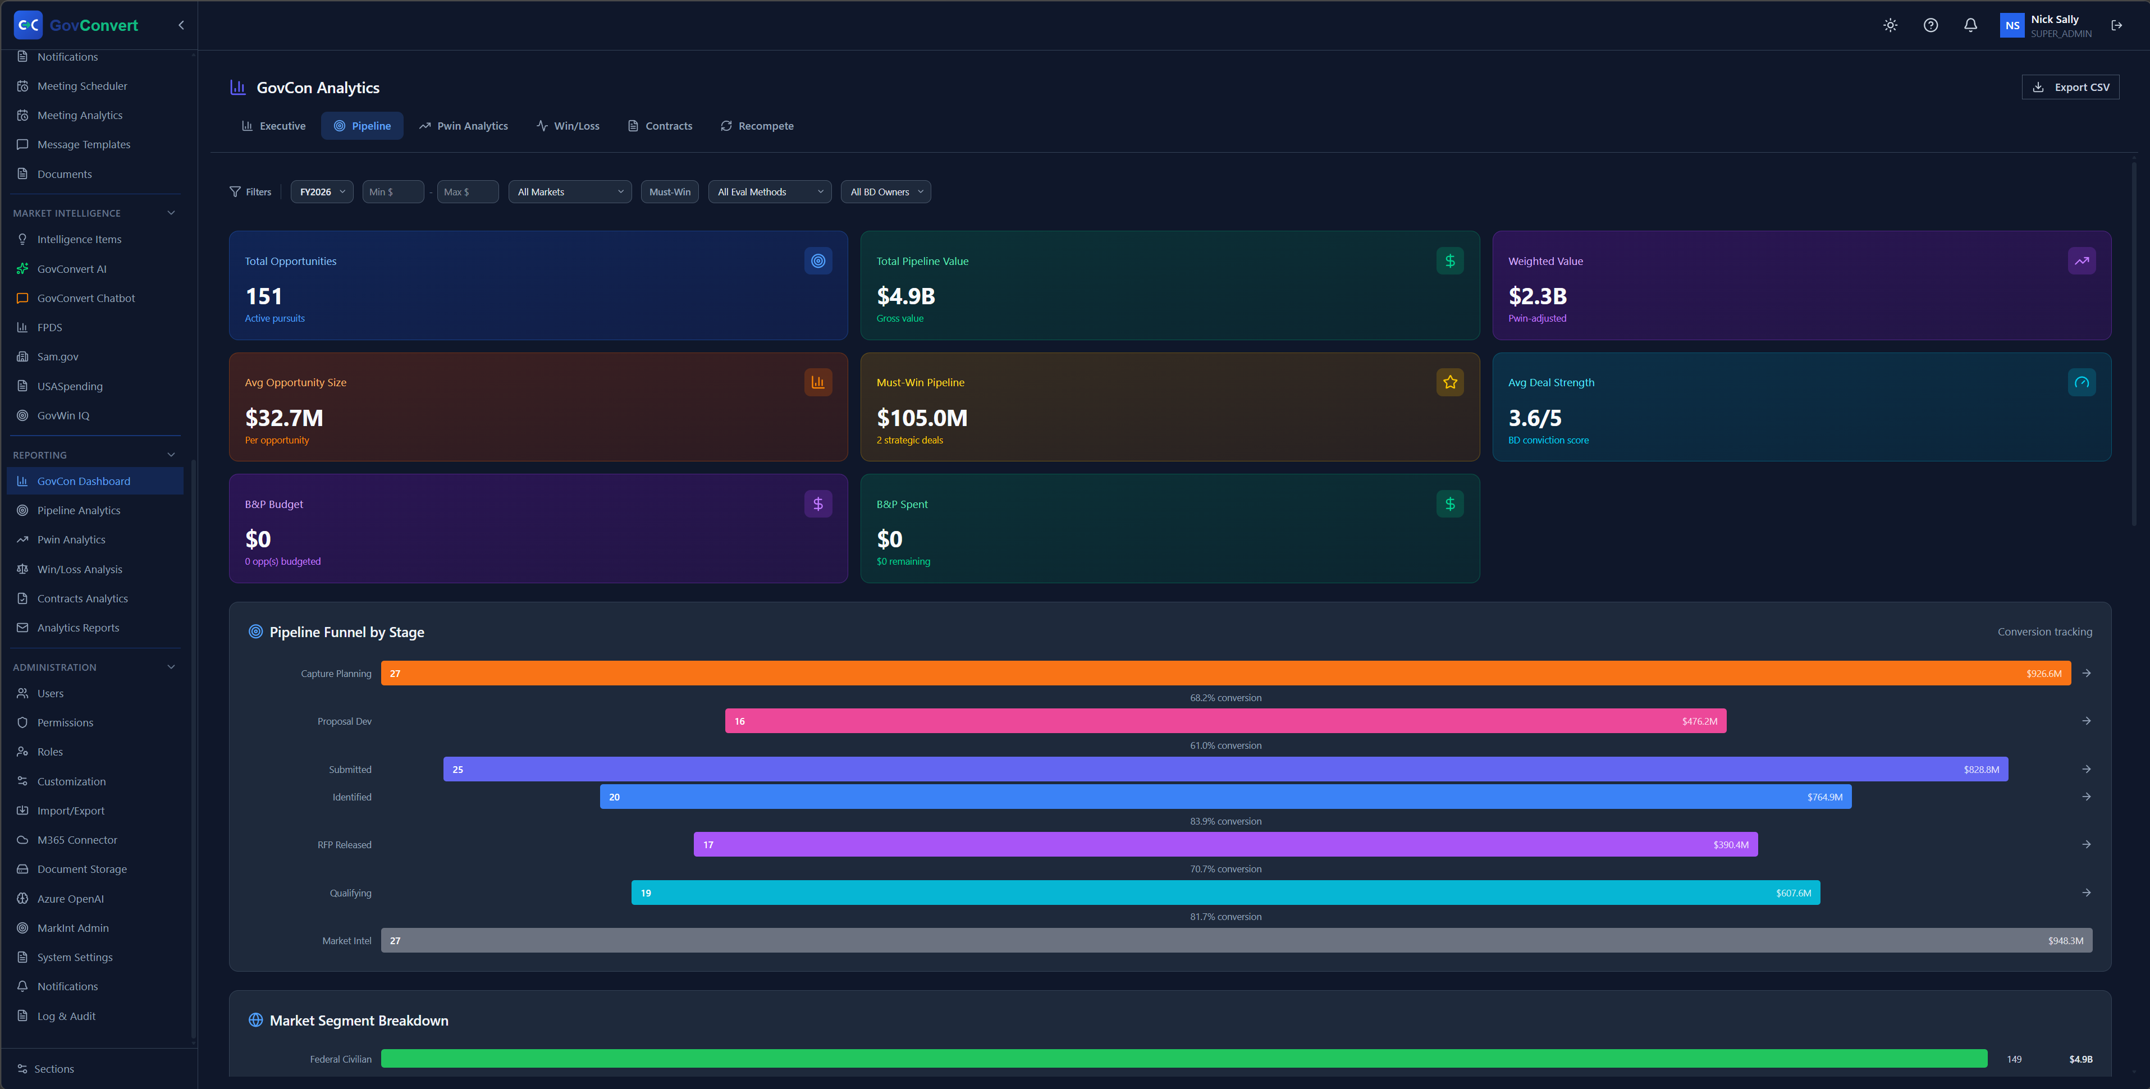The width and height of the screenshot is (2150, 1089).
Task: Click the pink Proposal Dev funnel bar
Action: [1225, 721]
